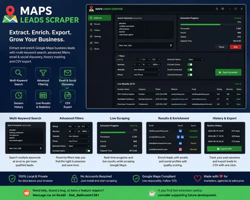The image size is (250, 200).
Task: Click the progress bar in the Live Scraping card
Action: (118, 132)
